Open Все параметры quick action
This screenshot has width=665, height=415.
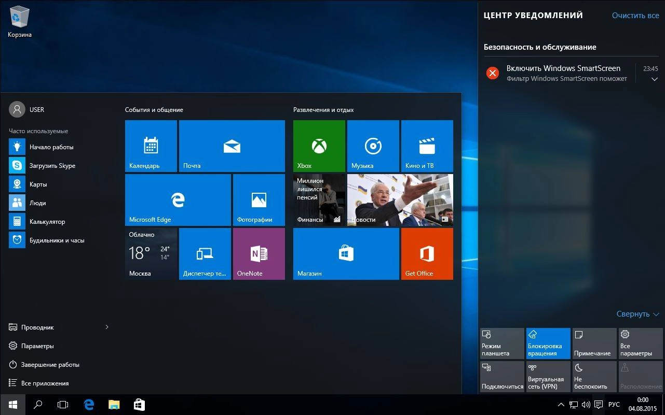point(641,344)
